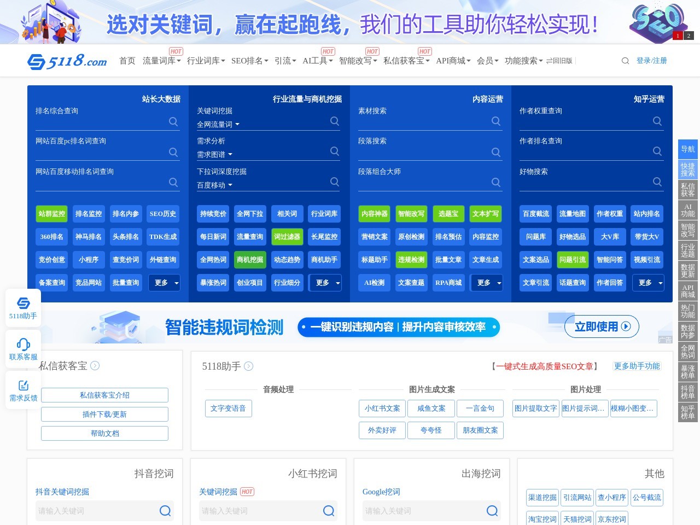Expand the 全网流量词 dropdown
The width and height of the screenshot is (700, 525).
point(218,125)
